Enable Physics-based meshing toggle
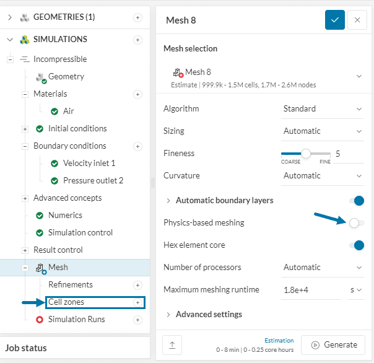 356,223
